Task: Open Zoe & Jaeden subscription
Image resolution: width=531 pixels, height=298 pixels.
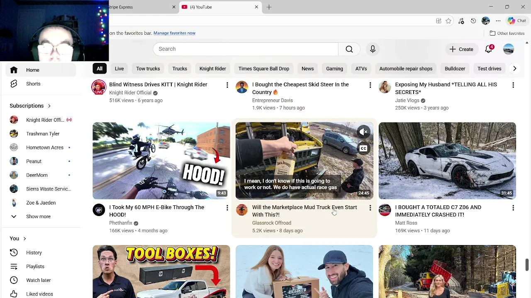Action: tap(41, 203)
